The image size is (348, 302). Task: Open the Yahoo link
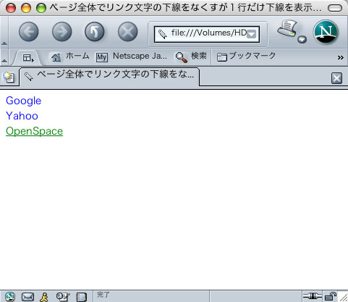tap(22, 116)
